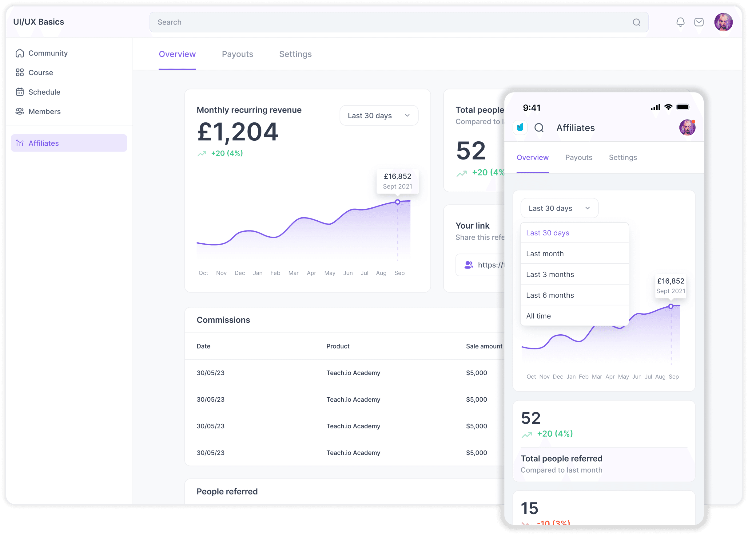Select All time filter option
The height and width of the screenshot is (535, 748).
click(x=538, y=316)
